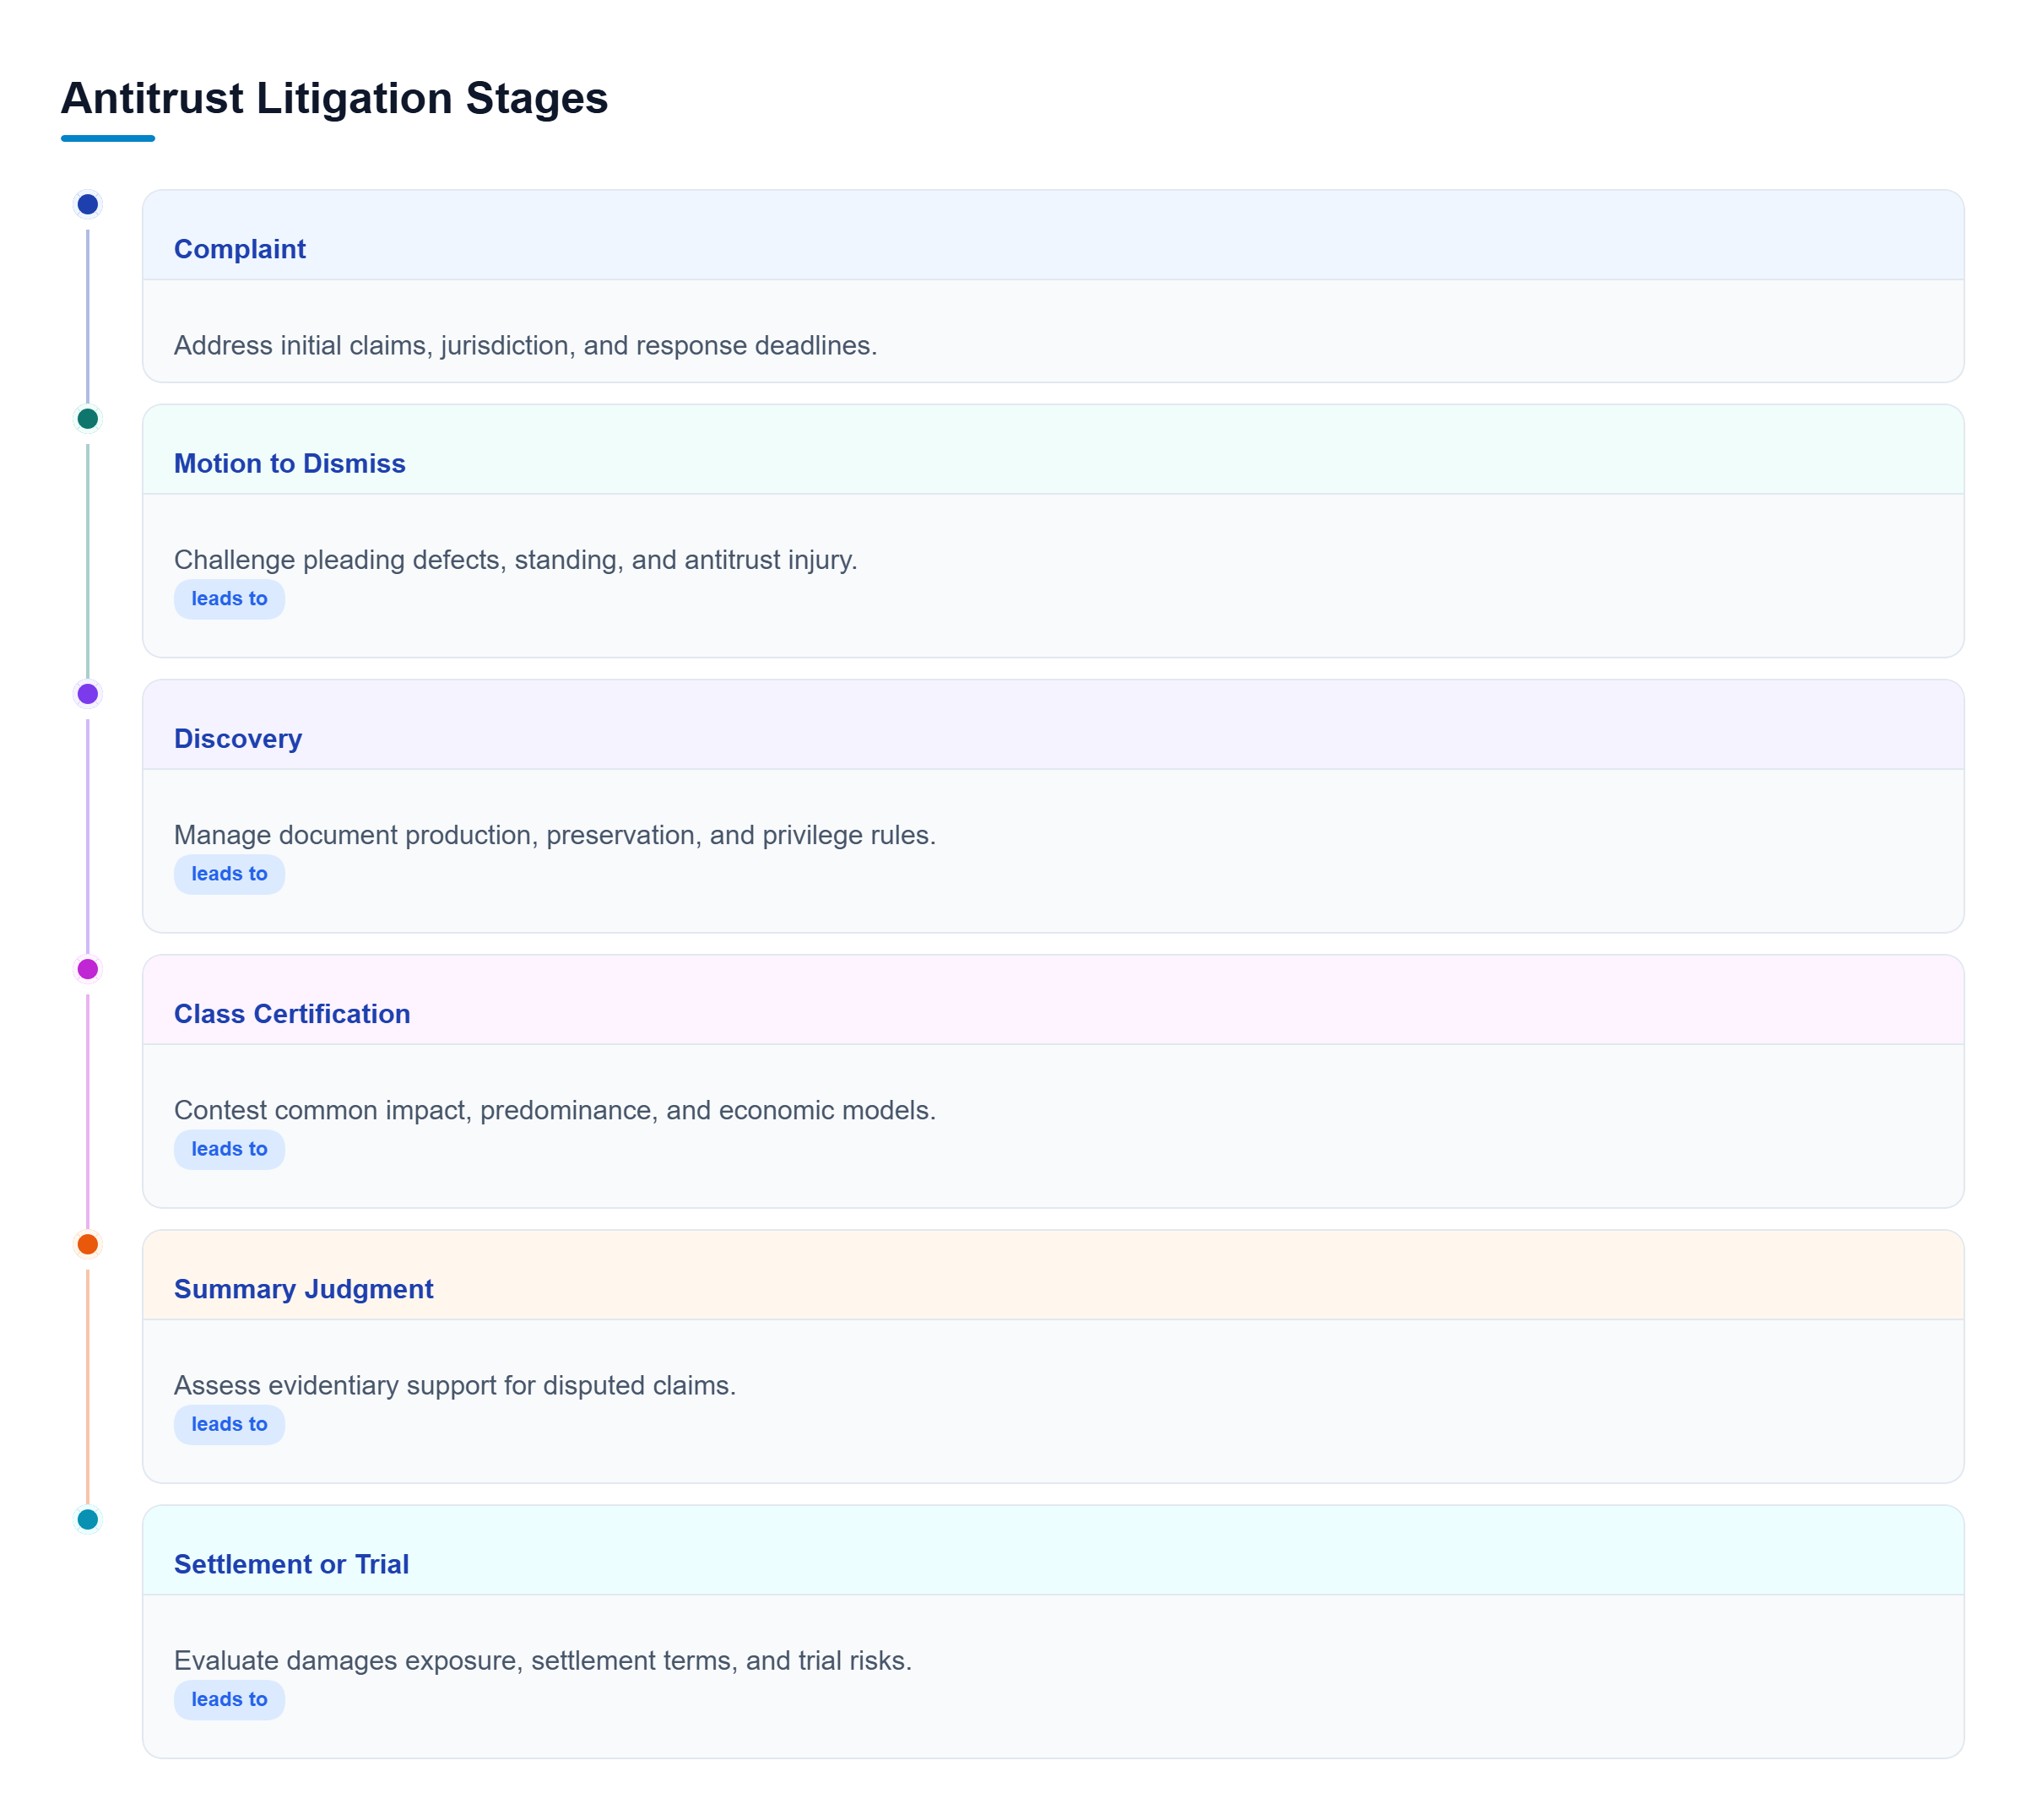
Task: Select the Complaint stage heading
Action: [240, 249]
